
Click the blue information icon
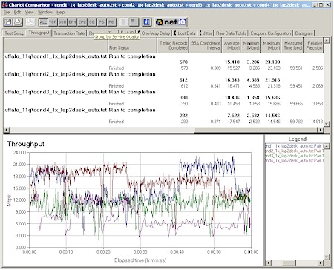click(x=146, y=22)
